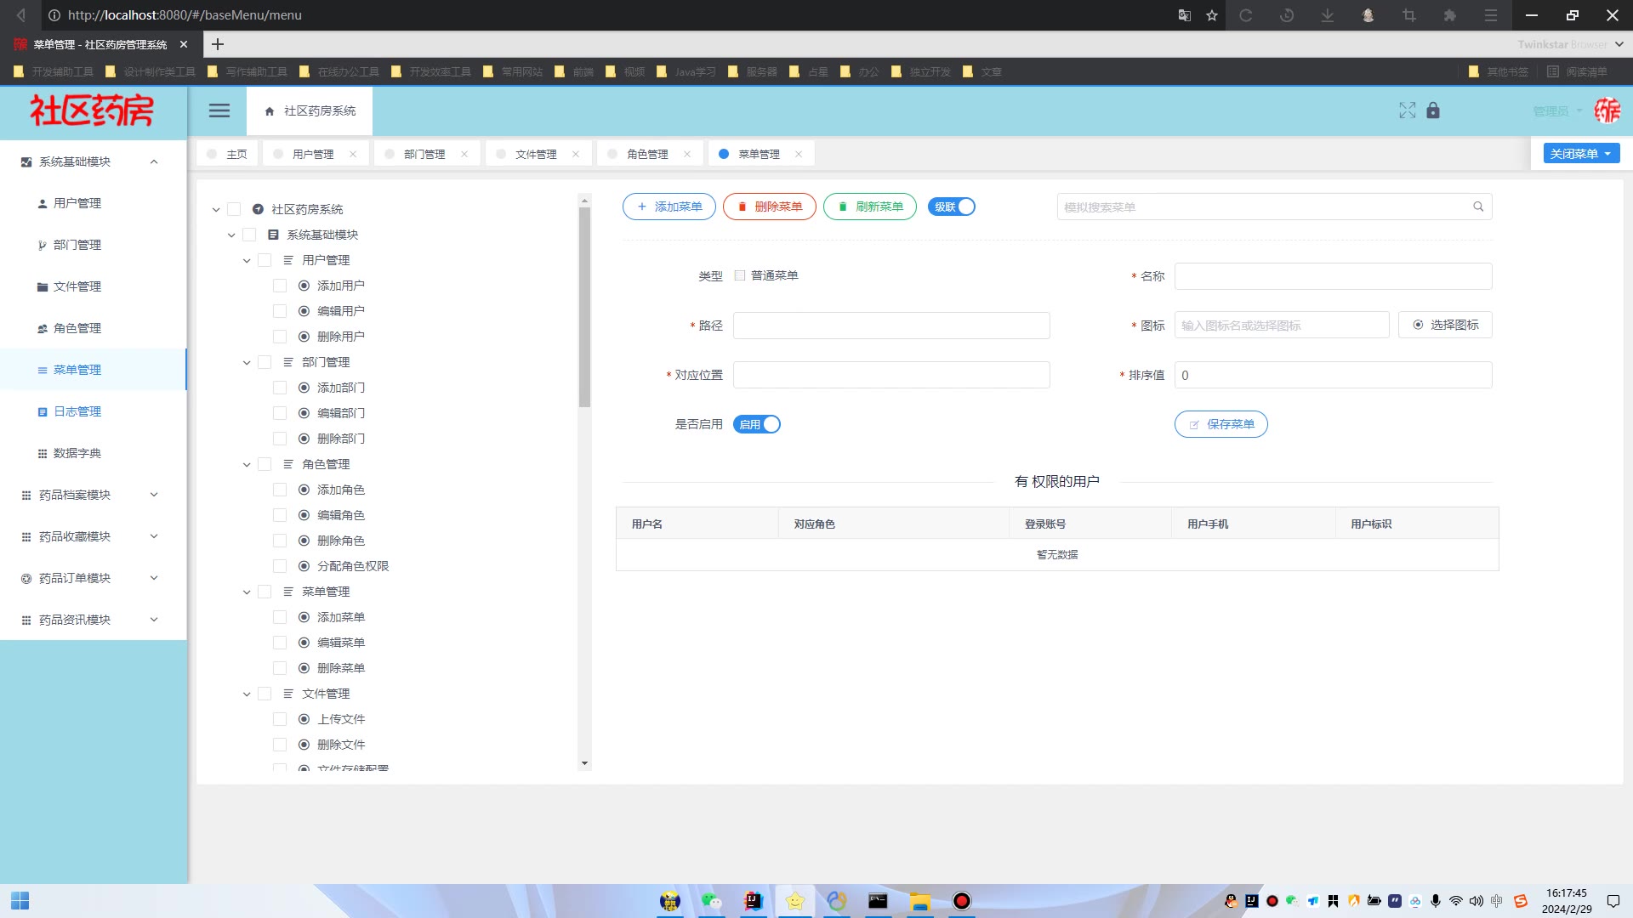This screenshot has width=1633, height=918.
Task: Click the 名称 input field
Action: pyautogui.click(x=1333, y=276)
